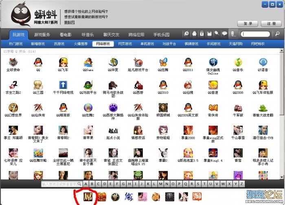Image resolution: width=285 pixels, height=205 pixels.
Task: Click the scrollbar down arrow of game list
Action: tap(282, 177)
